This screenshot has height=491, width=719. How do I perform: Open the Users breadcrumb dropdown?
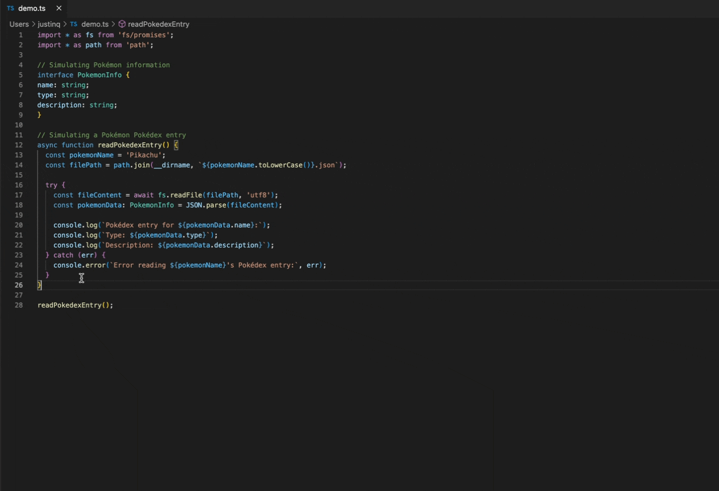click(x=18, y=24)
